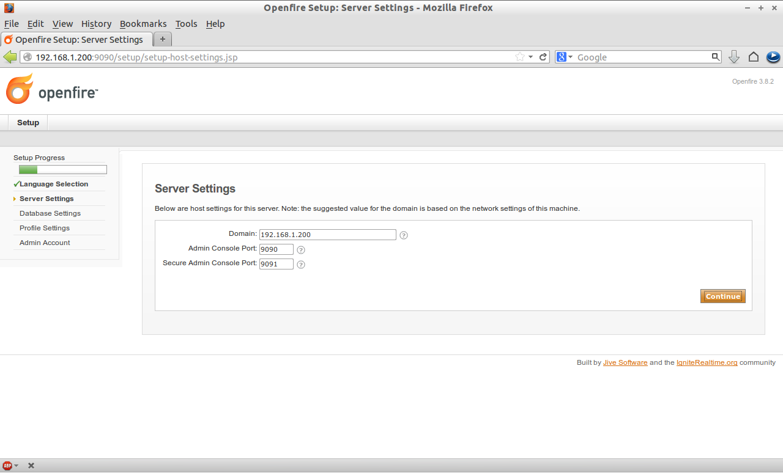Open the Adblock Plus icon in status bar
Viewport: 783px width, 473px height.
(x=7, y=466)
